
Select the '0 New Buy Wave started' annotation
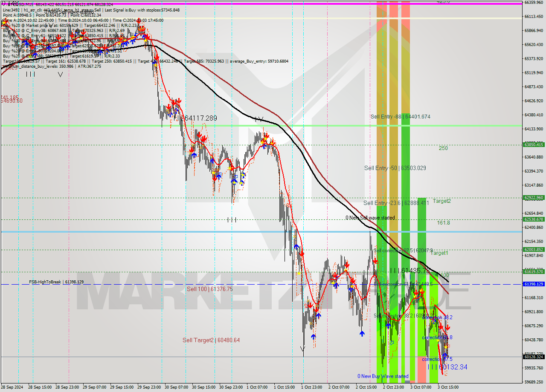pos(383,376)
